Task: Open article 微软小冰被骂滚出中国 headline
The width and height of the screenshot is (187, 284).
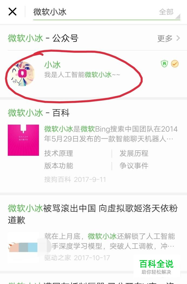Action: tap(92, 214)
